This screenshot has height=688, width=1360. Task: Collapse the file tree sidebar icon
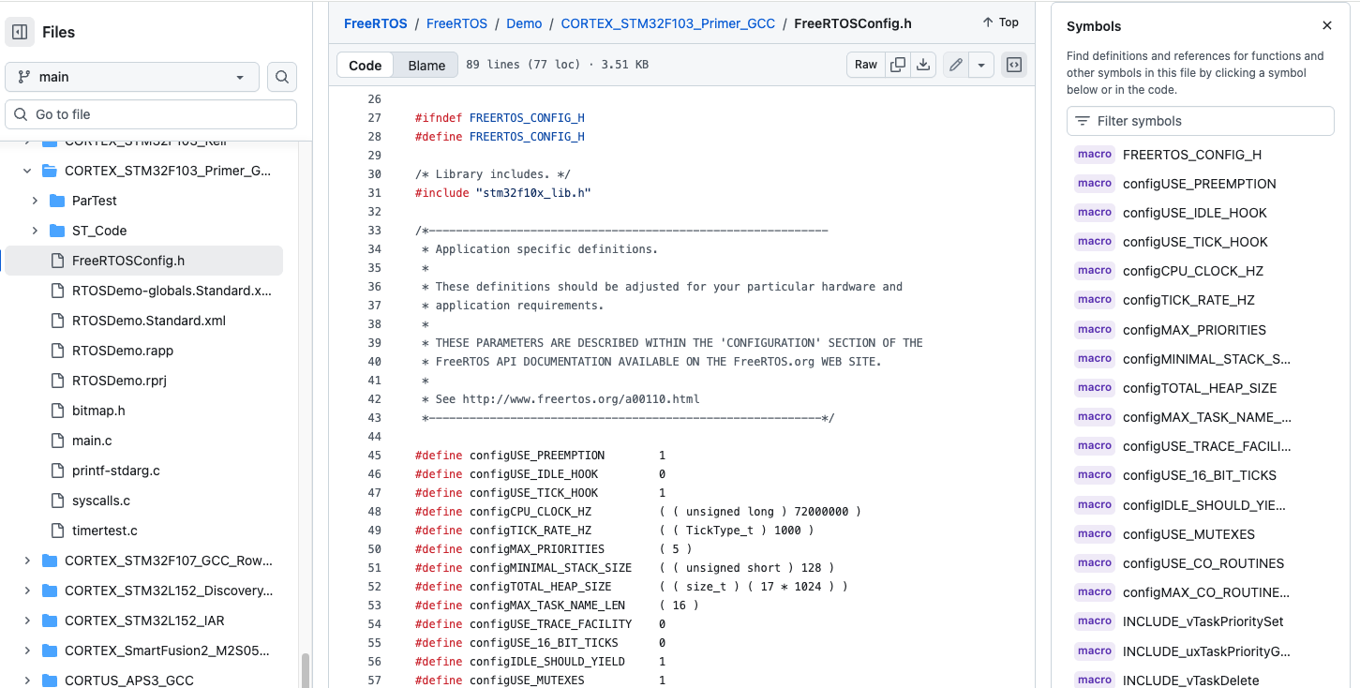coord(20,32)
